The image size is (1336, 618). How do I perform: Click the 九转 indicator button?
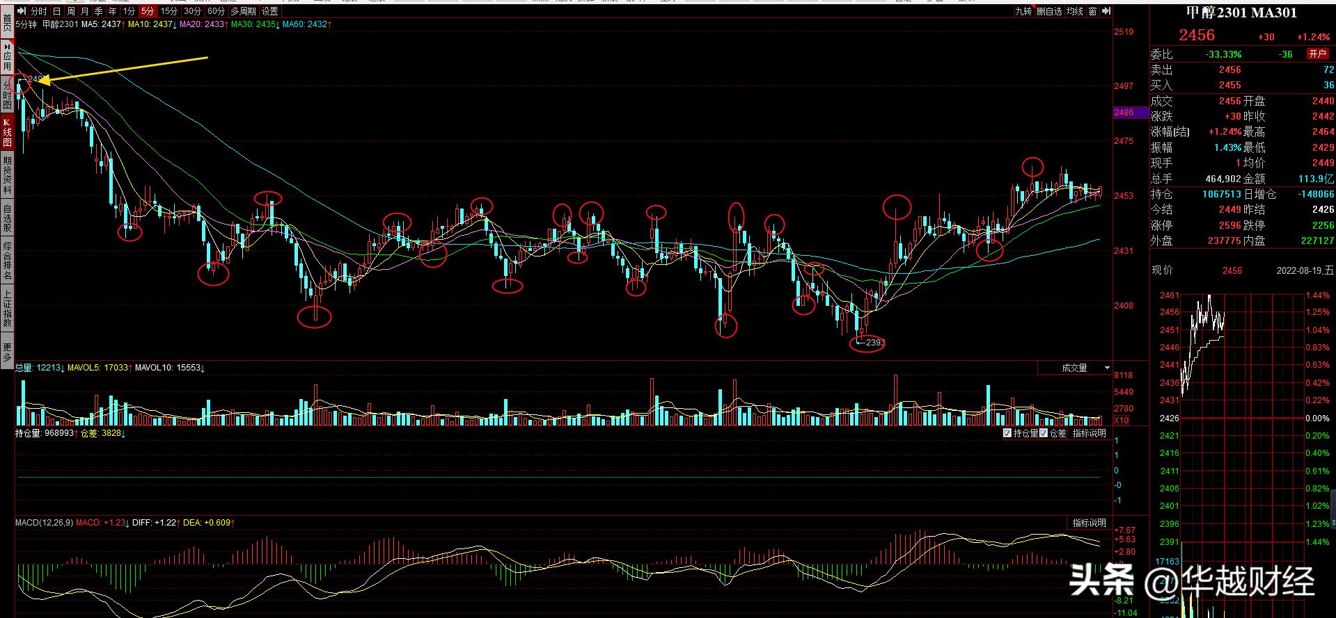1023,11
